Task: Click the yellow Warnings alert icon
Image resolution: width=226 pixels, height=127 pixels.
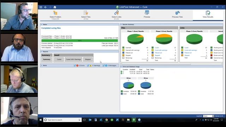Action: 91,66
